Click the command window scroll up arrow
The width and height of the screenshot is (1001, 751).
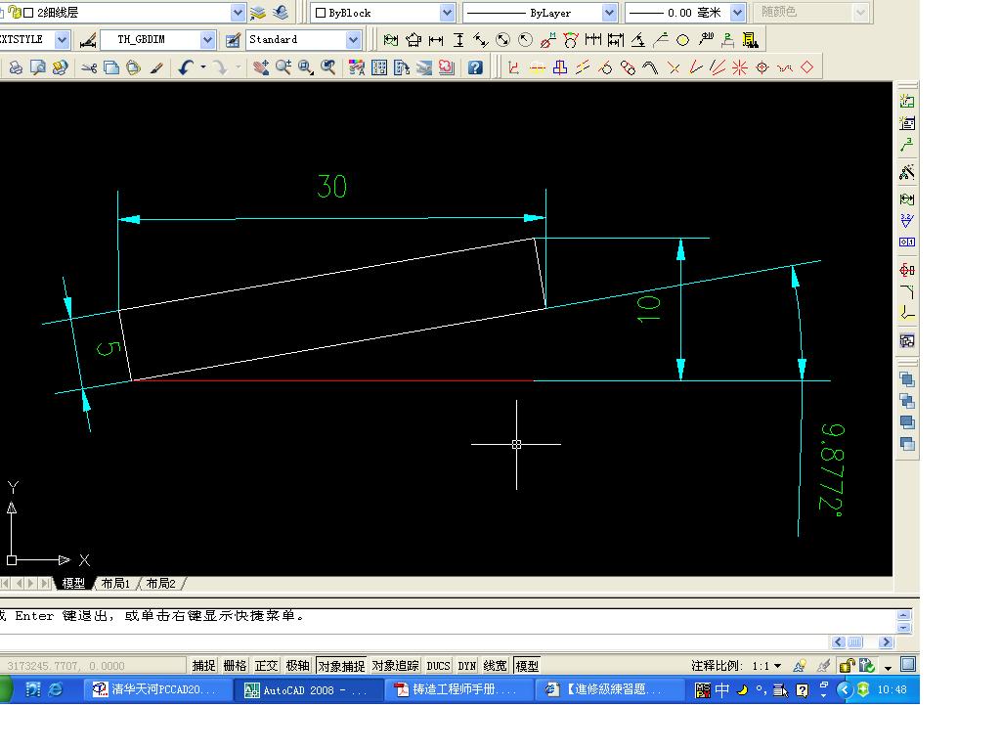tap(903, 615)
